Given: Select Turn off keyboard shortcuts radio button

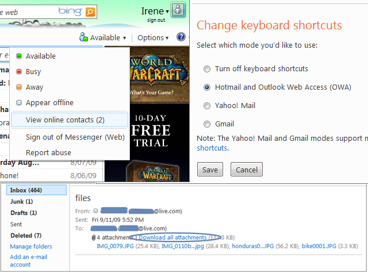Looking at the screenshot, I should (207, 69).
